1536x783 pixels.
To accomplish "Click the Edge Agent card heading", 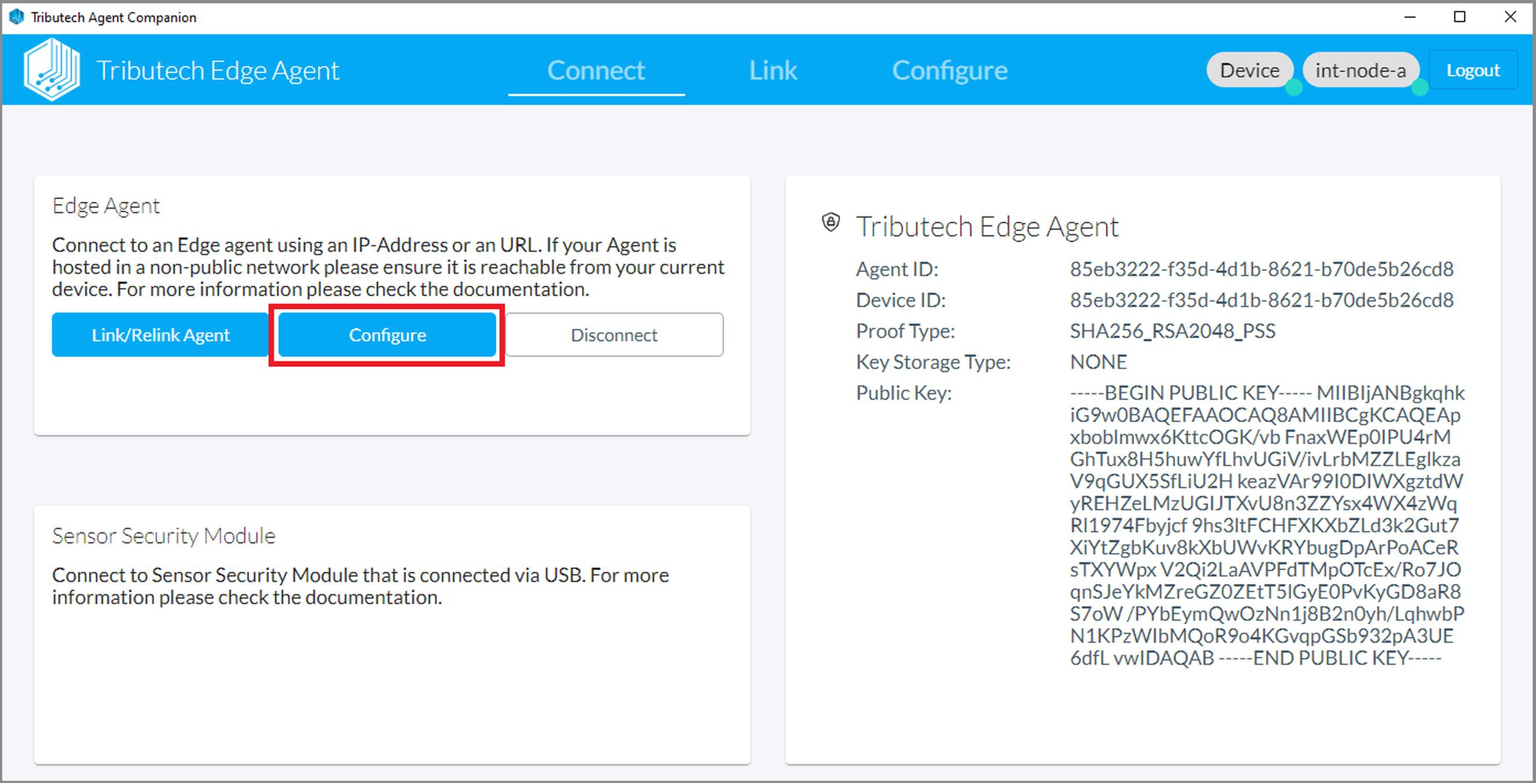I will click(x=106, y=206).
